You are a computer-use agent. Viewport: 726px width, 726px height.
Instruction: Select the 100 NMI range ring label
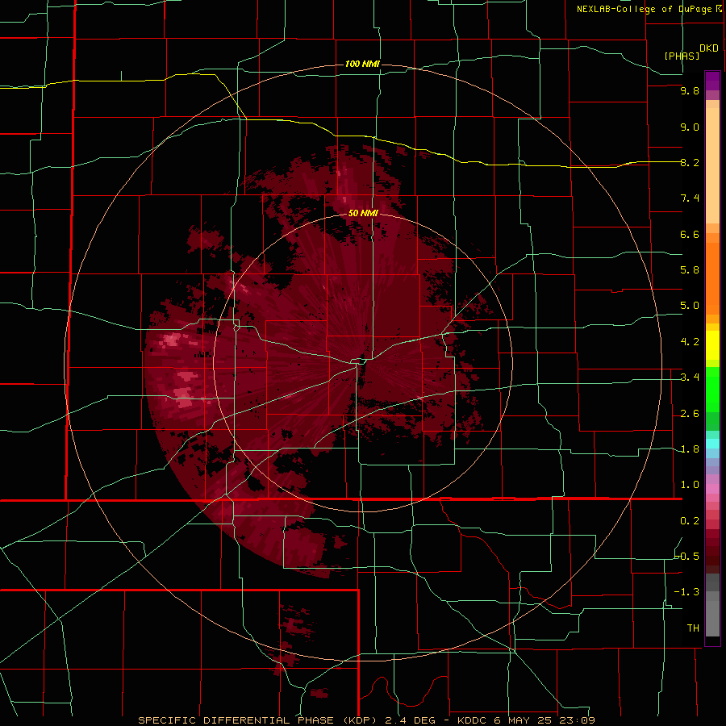(x=362, y=64)
